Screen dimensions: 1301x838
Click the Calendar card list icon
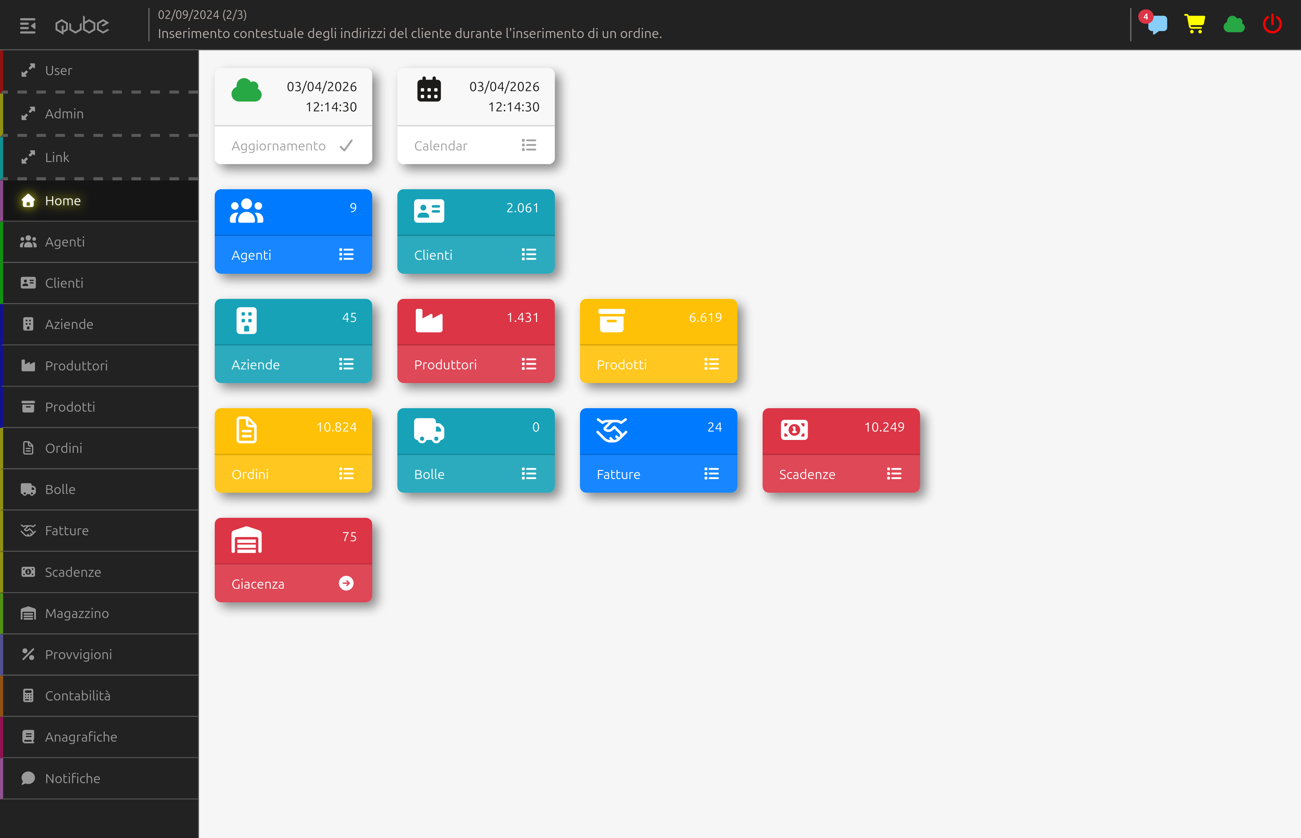528,145
